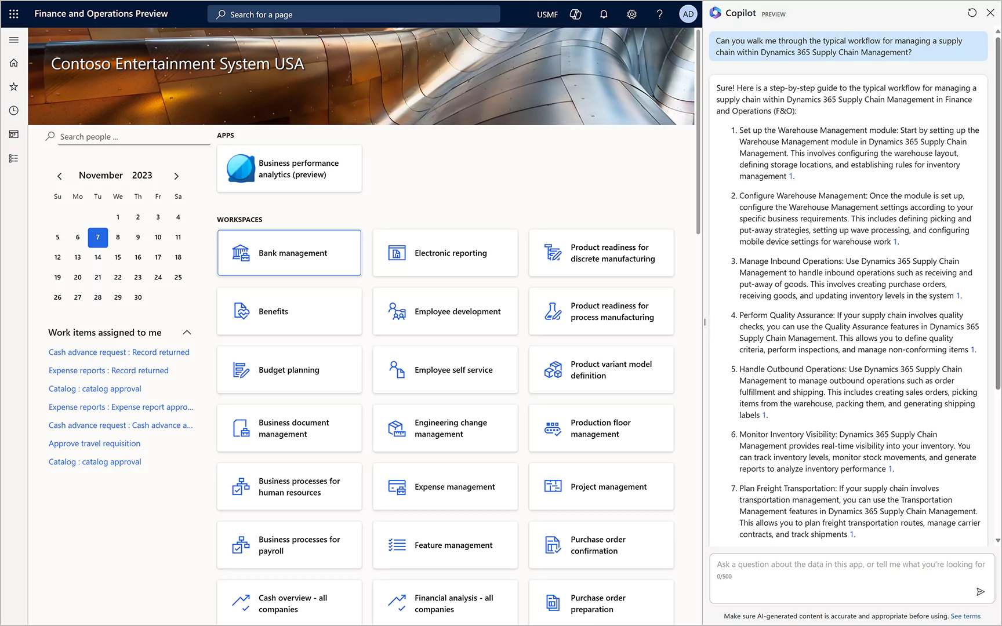The image size is (1002, 626).
Task: Expand the navigation pane hamburger icon
Action: tap(14, 39)
